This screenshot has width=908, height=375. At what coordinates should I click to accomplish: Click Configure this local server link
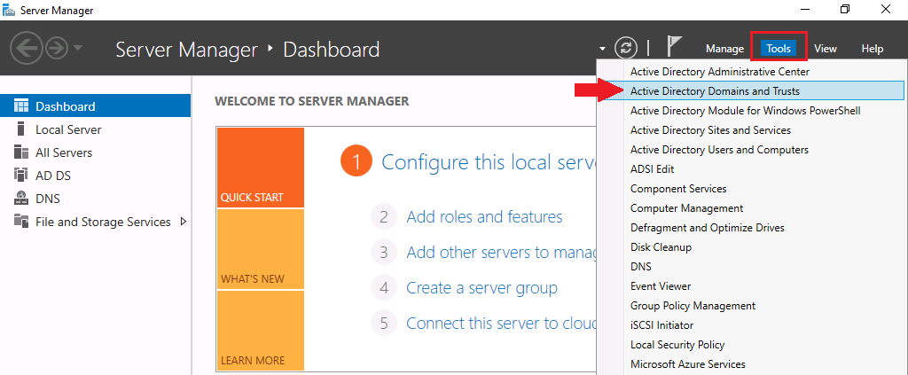coord(489,161)
